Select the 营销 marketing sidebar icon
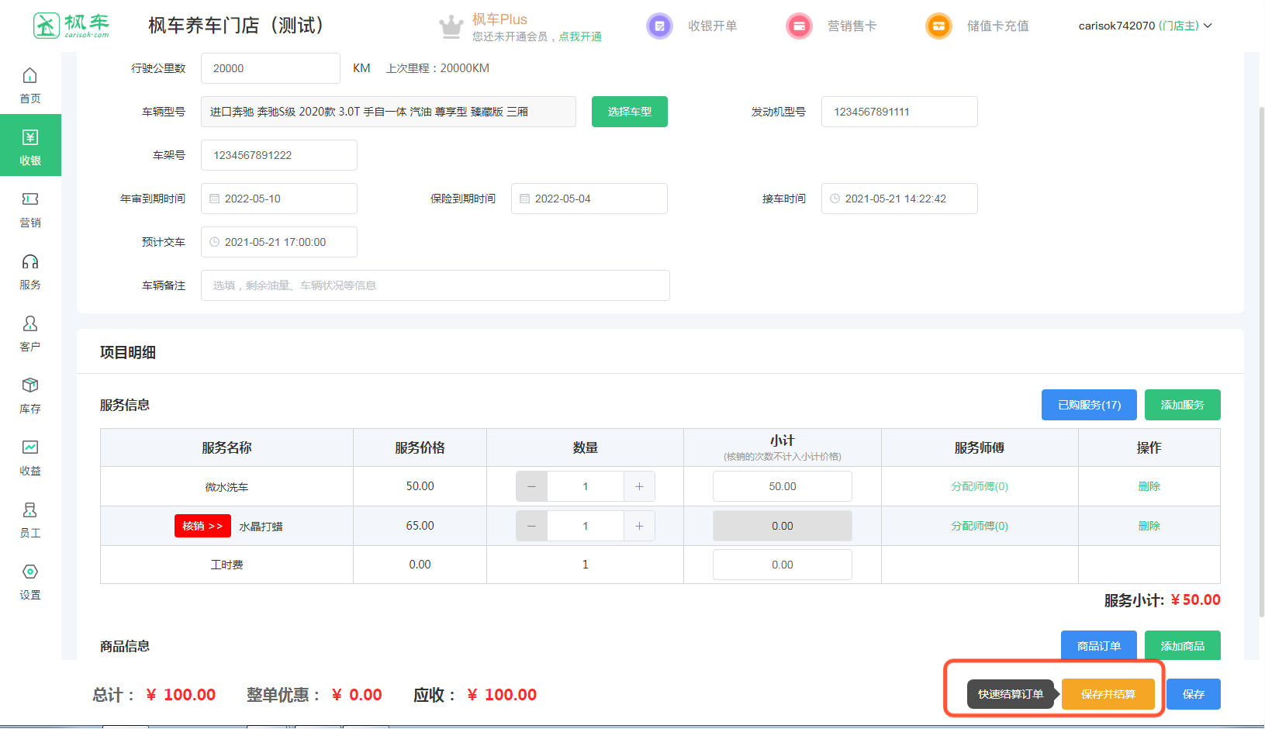 [x=29, y=200]
